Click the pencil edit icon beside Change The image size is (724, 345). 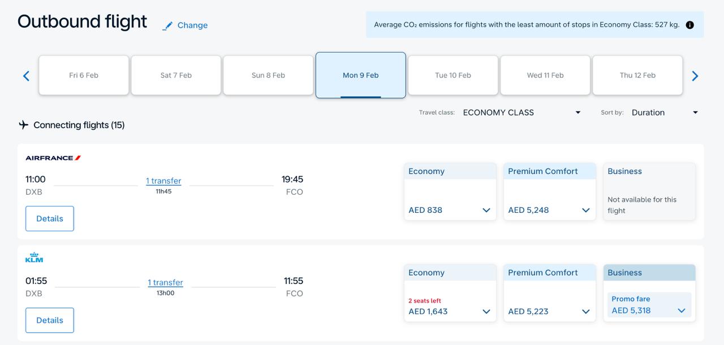pos(167,26)
